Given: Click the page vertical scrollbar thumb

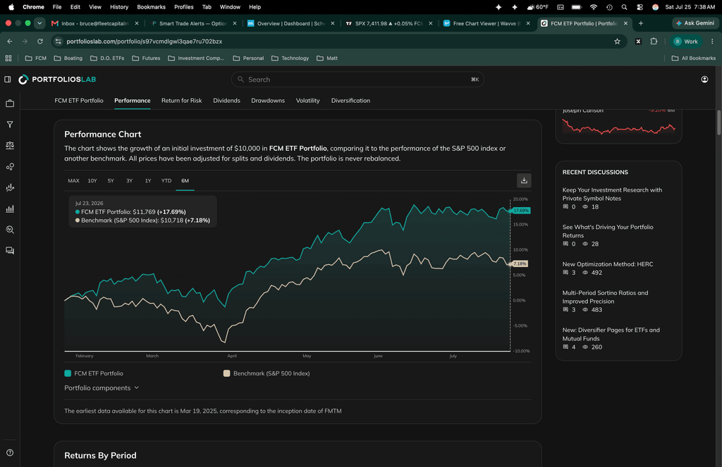Looking at the screenshot, I should [x=718, y=123].
